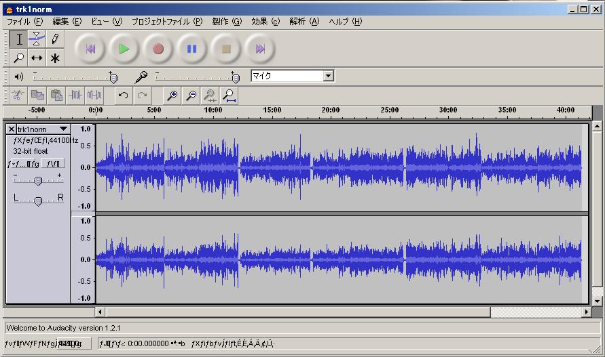Click the upper channel vertical amplitude scale
Image resolution: width=605 pixels, height=357 pixels.
[84, 167]
